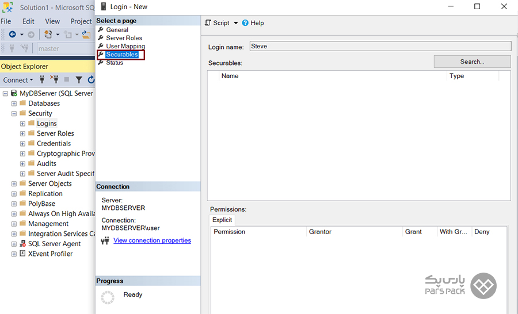518x314 pixels.
Task: Click the Grantor column header
Action: tap(355, 231)
